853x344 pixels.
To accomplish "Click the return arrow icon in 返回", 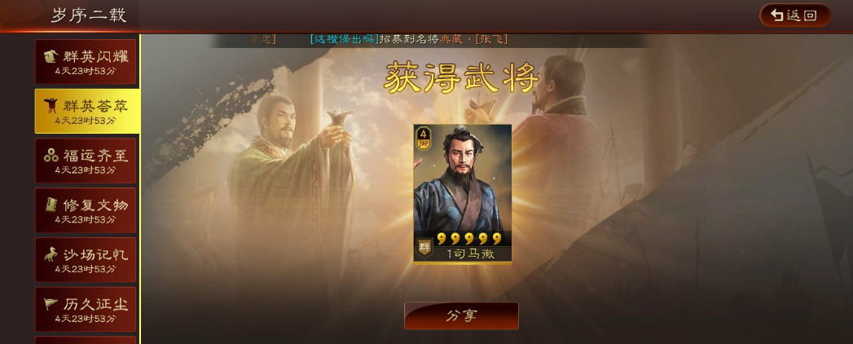I will [x=777, y=15].
